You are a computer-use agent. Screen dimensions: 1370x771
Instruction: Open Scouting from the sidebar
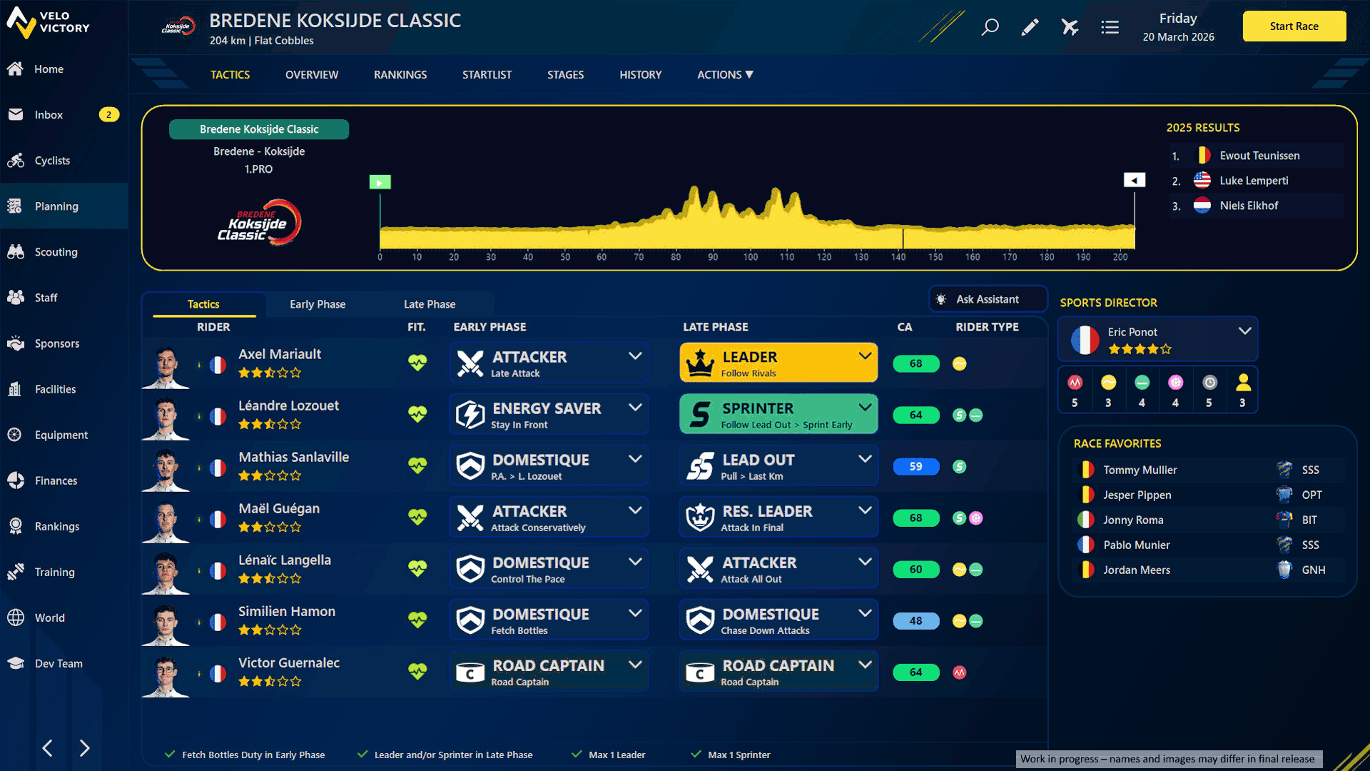pos(56,252)
